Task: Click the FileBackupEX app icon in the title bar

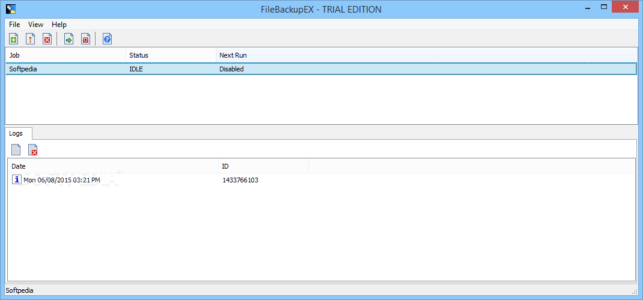Action: pyautogui.click(x=11, y=8)
